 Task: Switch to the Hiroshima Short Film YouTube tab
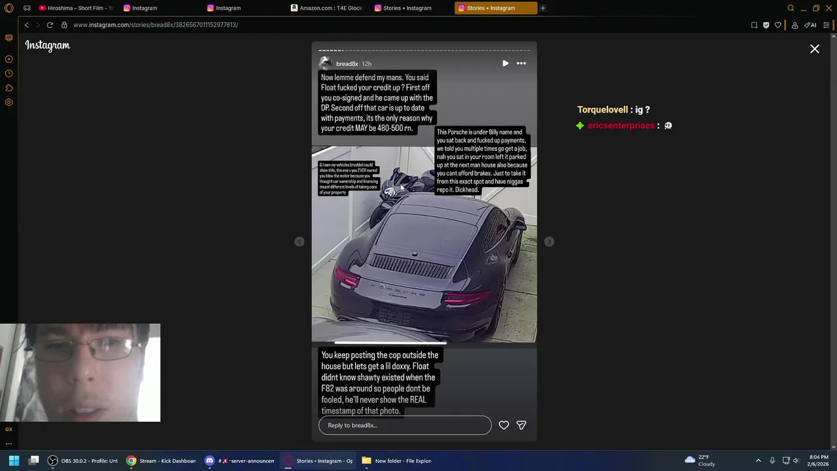point(76,8)
